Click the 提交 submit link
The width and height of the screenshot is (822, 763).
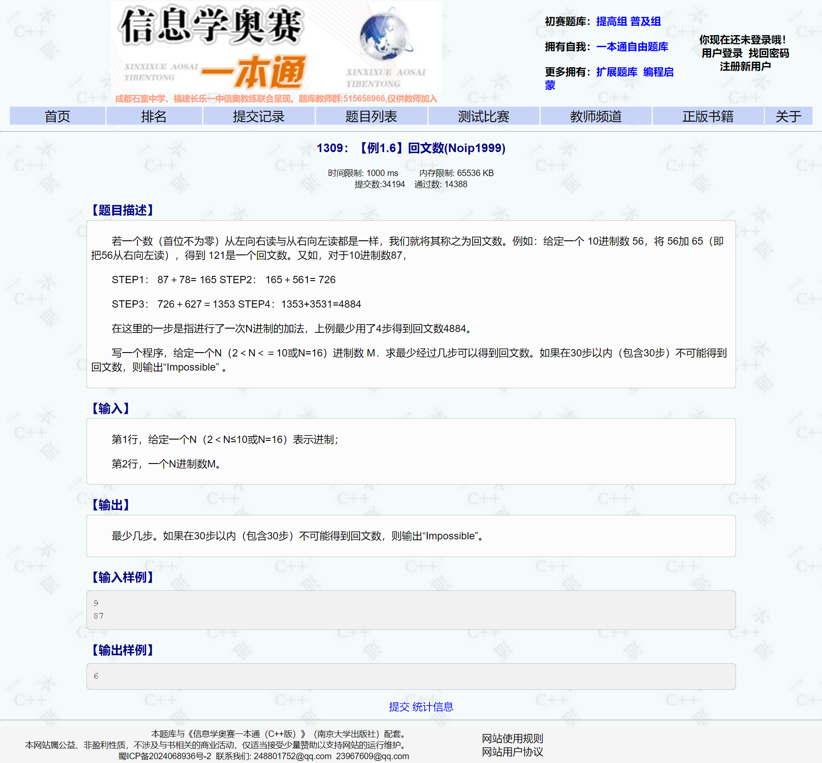pyautogui.click(x=399, y=707)
